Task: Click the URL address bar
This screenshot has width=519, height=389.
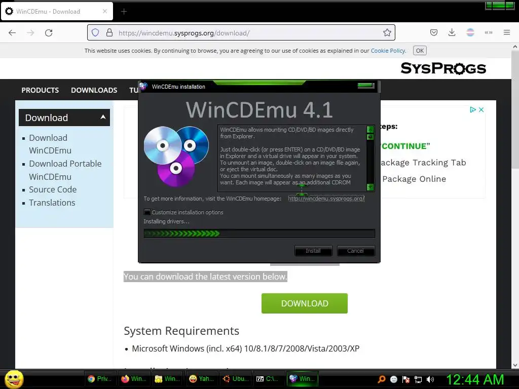Action: point(241,33)
